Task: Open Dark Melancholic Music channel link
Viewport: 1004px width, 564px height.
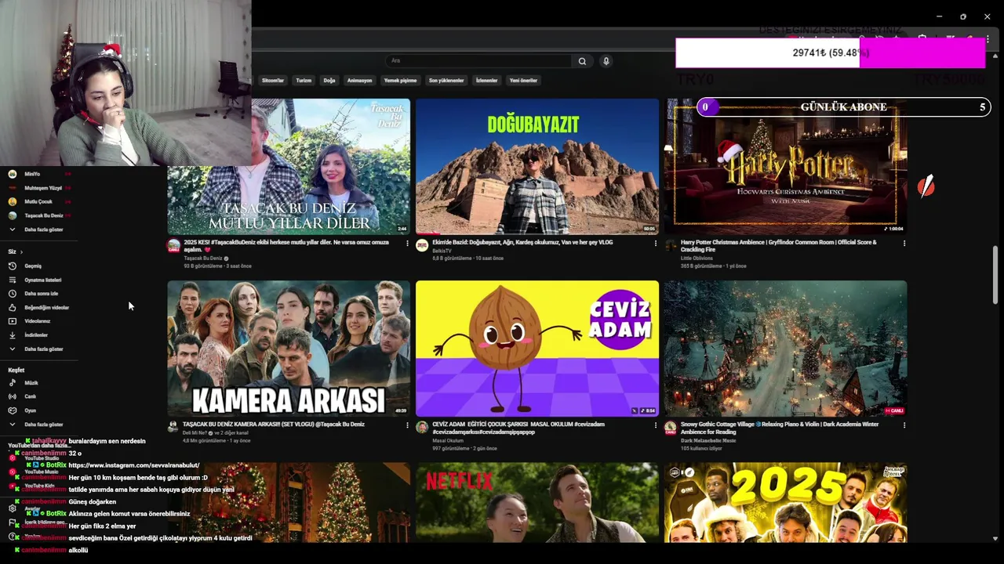Action: tap(708, 440)
